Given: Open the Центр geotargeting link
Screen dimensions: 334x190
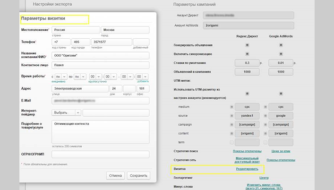Looking at the screenshot, I should tap(264, 178).
